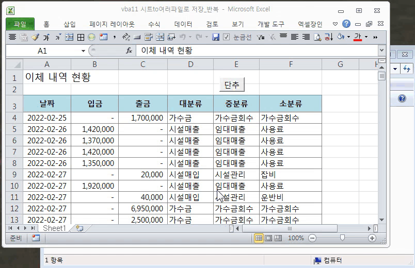The image size is (415, 268).
Task: Click the zoom in plus button
Action: (x=372, y=238)
